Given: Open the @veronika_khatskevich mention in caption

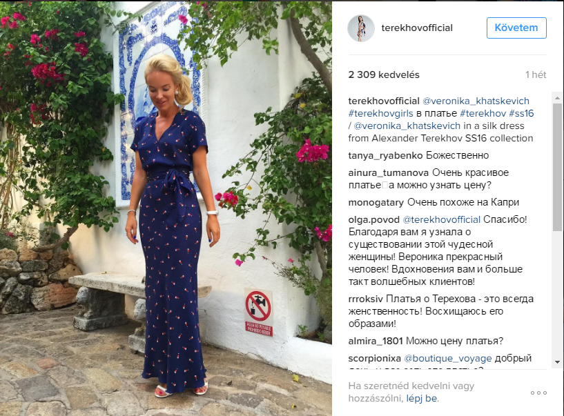Looking at the screenshot, I should 476,101.
